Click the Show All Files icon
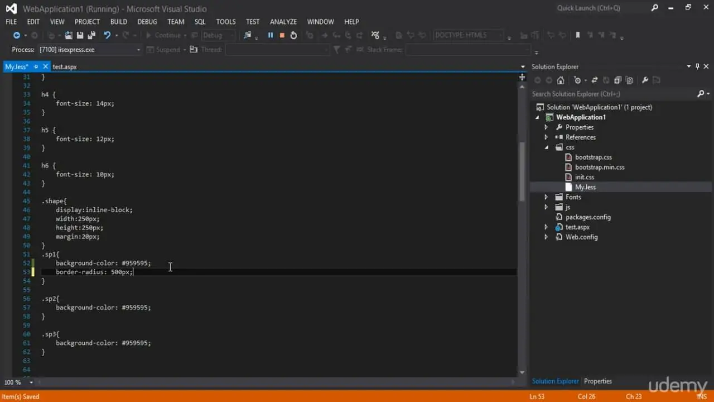 point(630,80)
